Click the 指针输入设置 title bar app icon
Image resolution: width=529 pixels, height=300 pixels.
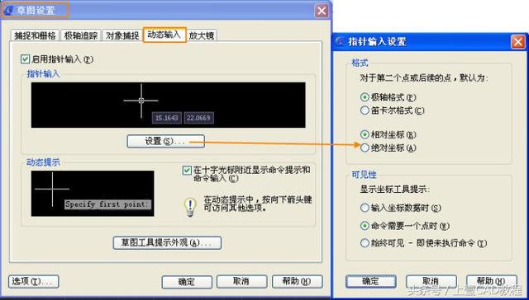(x=341, y=42)
